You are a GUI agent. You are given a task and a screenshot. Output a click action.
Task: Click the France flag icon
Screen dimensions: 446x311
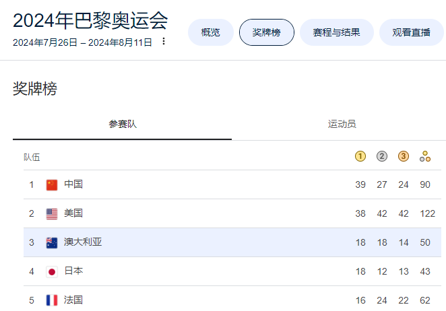pos(52,300)
